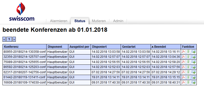The width and height of the screenshot is (204, 96).
Task: Go to the Admin tab
Action: (x=118, y=21)
